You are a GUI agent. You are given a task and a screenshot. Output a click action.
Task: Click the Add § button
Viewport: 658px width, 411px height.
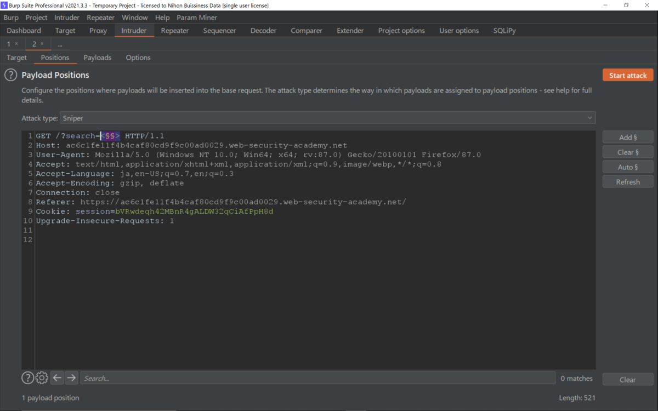[x=628, y=137]
